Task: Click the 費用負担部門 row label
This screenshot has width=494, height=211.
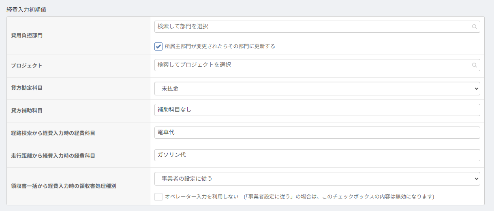Action: [27, 36]
